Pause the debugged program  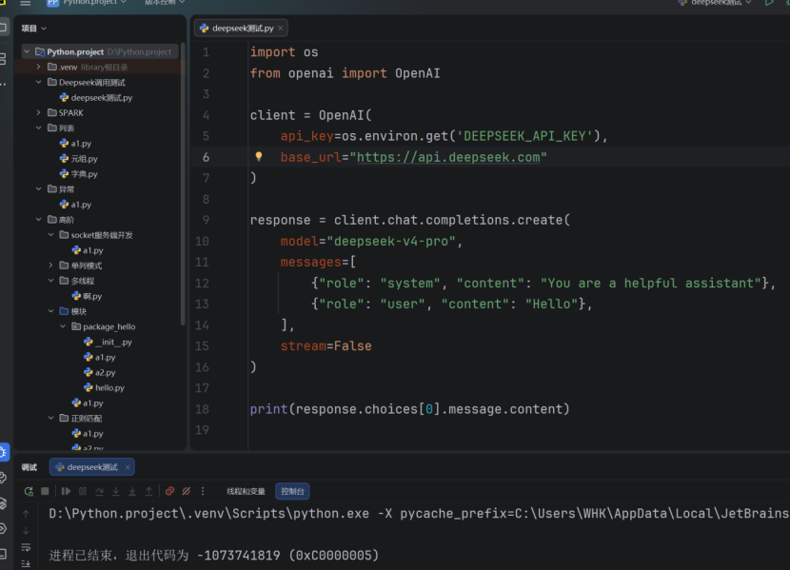click(x=83, y=491)
